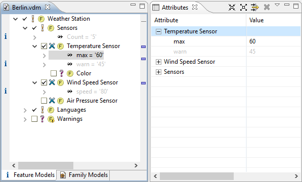Expand Sensors group in Attributes table
The image size is (302, 182).
click(158, 72)
